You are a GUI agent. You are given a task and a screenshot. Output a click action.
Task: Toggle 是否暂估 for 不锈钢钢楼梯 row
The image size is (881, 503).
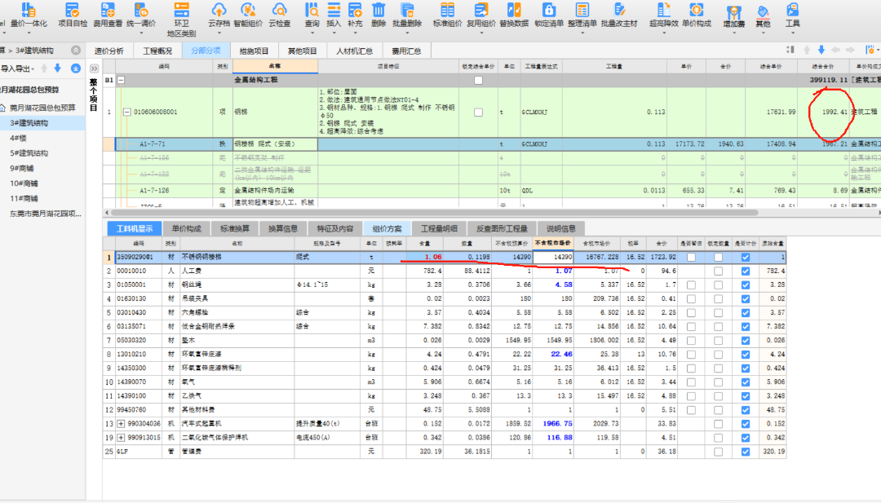[691, 257]
